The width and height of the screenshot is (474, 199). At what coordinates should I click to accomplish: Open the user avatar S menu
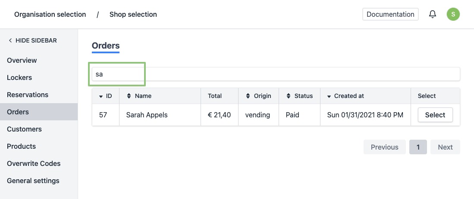[453, 14]
